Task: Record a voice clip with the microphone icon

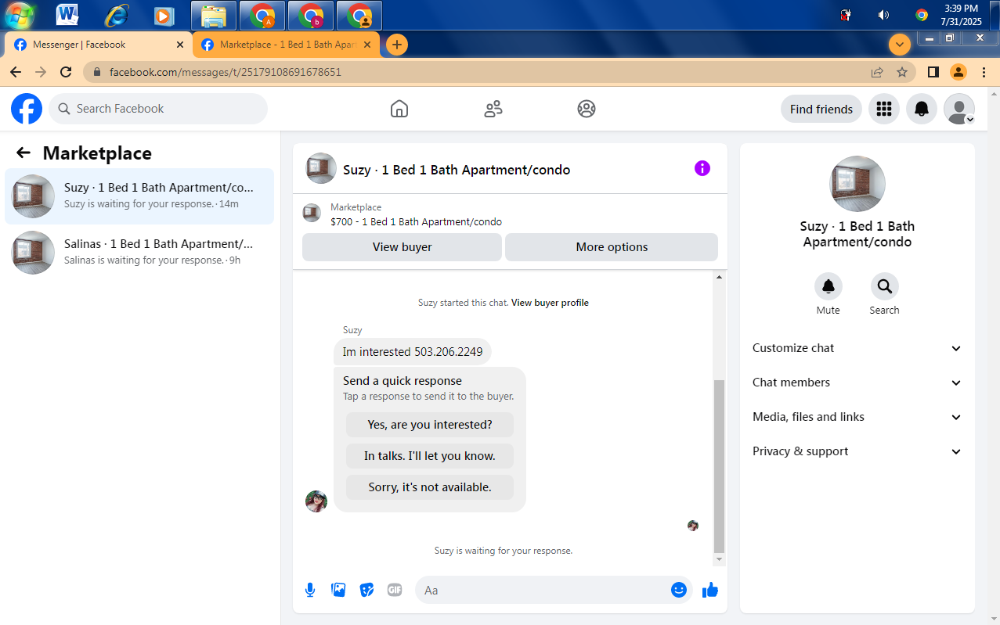Action: [x=310, y=590]
